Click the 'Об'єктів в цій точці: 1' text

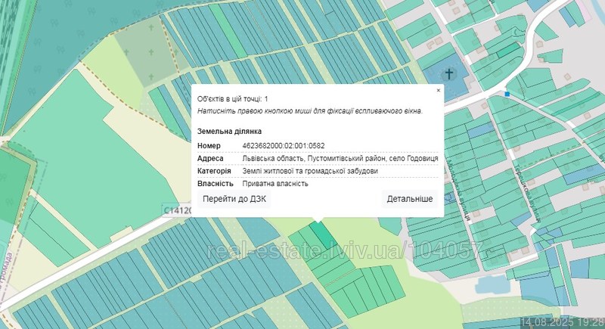point(233,99)
